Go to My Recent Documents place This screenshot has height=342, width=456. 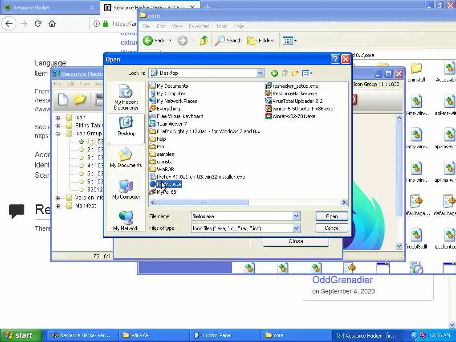pyautogui.click(x=126, y=97)
